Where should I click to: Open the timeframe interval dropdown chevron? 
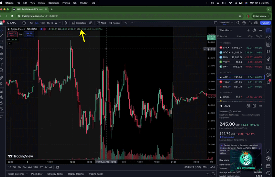point(60,23)
